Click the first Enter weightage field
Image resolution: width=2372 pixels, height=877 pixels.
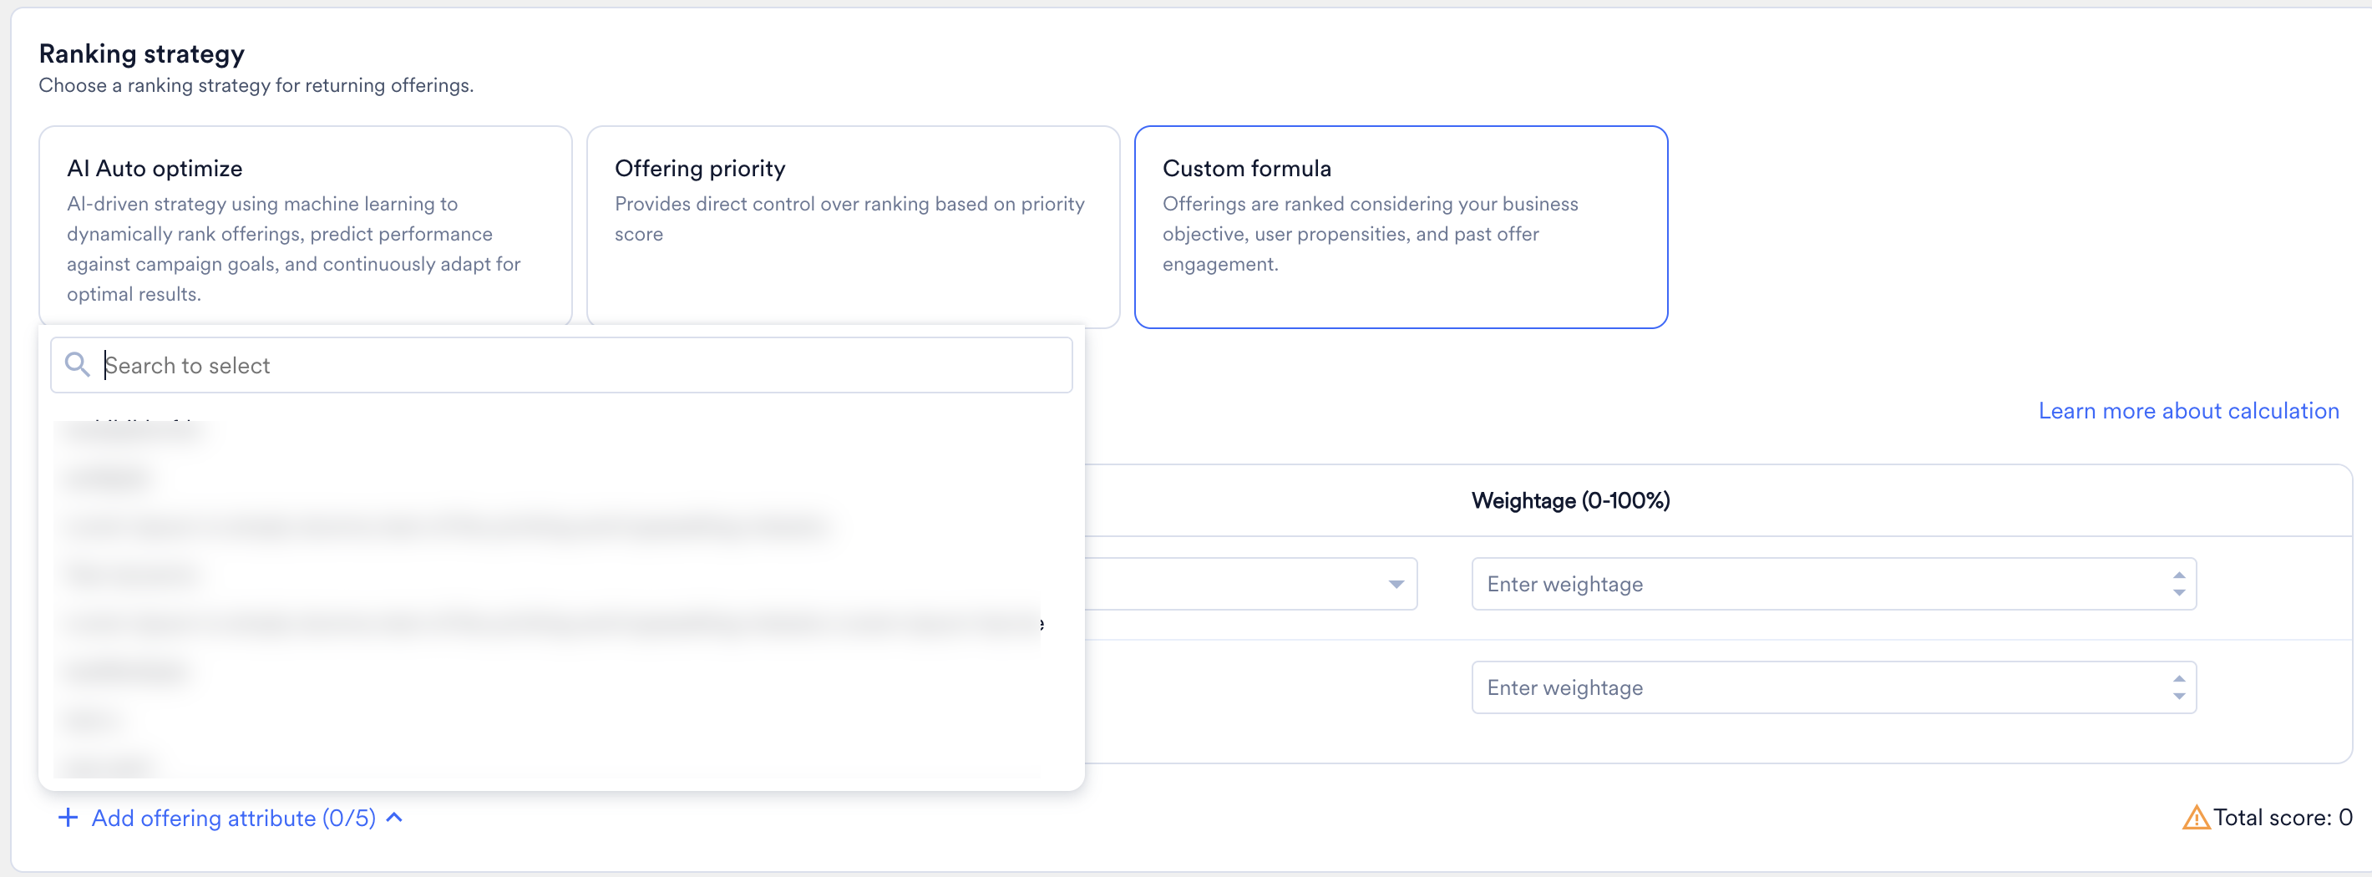tap(1833, 584)
